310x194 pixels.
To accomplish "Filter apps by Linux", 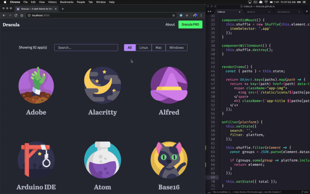I will tap(144, 48).
